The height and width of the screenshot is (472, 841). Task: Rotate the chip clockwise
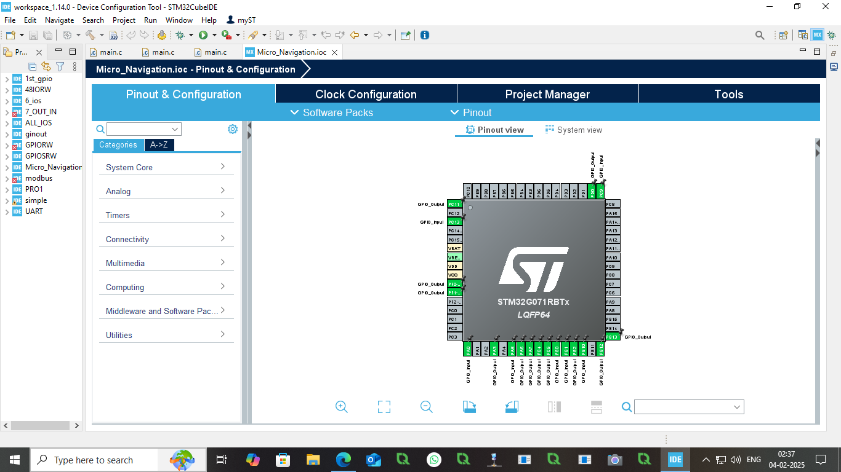470,407
